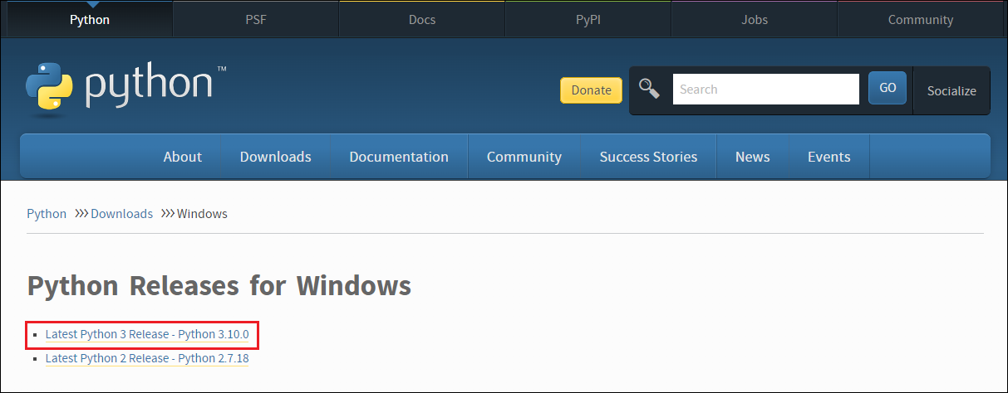Click the Windows breadcrumb text
This screenshot has width=1008, height=393.
[x=202, y=214]
